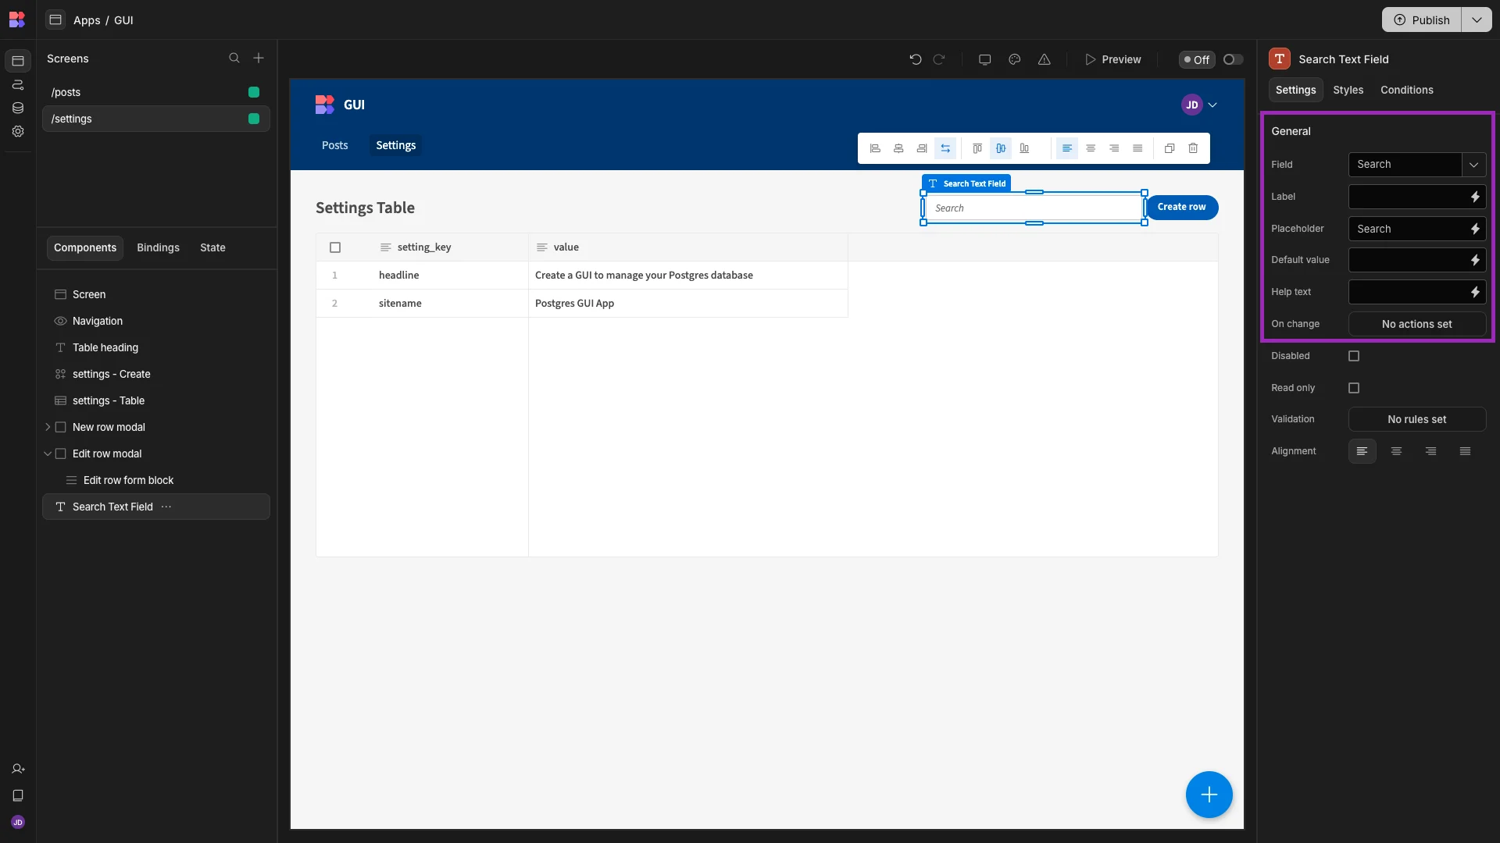
Task: Toggle the Read only checkbox
Action: [1354, 388]
